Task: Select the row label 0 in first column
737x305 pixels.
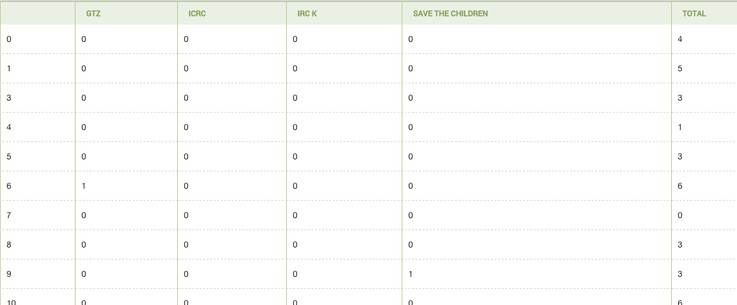Action: pos(9,40)
